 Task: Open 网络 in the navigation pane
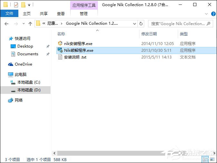[19, 100]
